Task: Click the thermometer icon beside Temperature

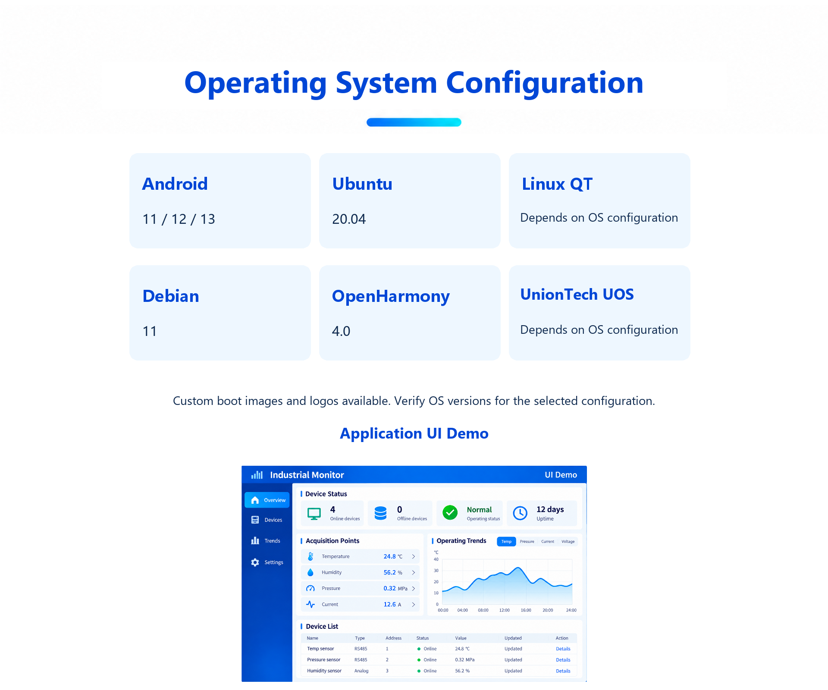Action: click(x=310, y=556)
